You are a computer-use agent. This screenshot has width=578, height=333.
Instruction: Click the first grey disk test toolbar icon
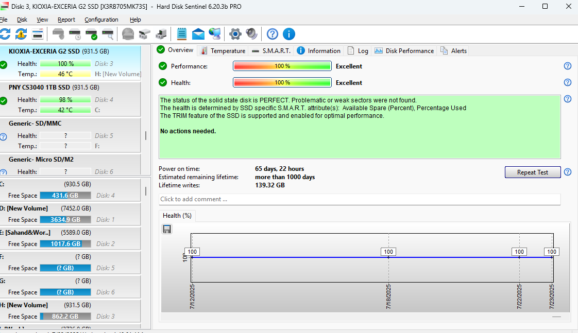pyautogui.click(x=58, y=34)
